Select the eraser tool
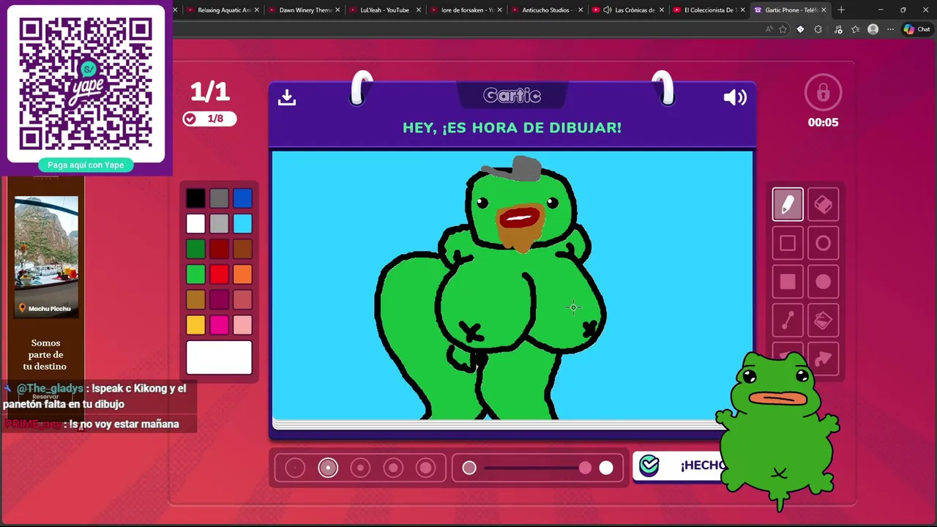The height and width of the screenshot is (527, 937). [823, 205]
